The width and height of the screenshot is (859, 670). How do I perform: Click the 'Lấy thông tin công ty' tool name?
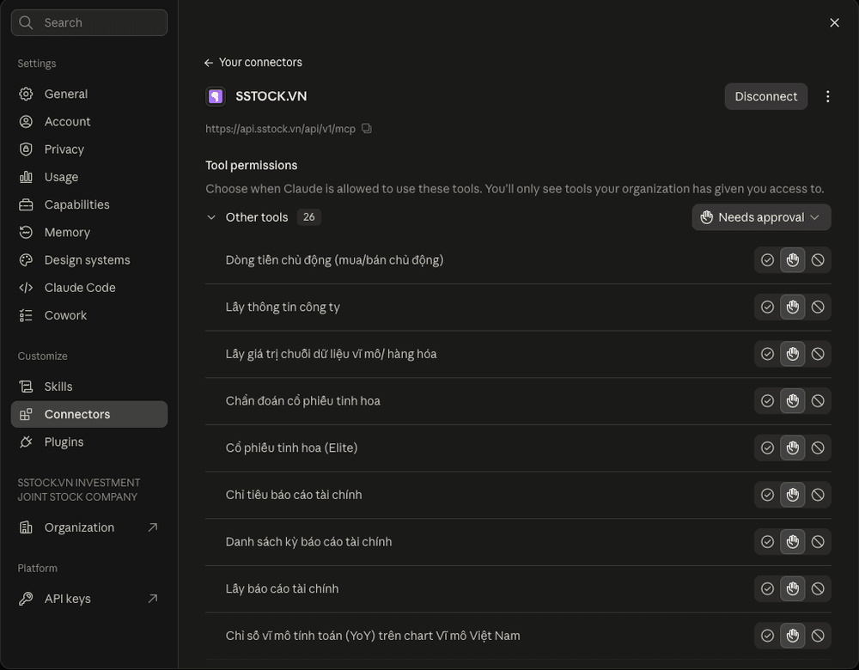click(283, 308)
